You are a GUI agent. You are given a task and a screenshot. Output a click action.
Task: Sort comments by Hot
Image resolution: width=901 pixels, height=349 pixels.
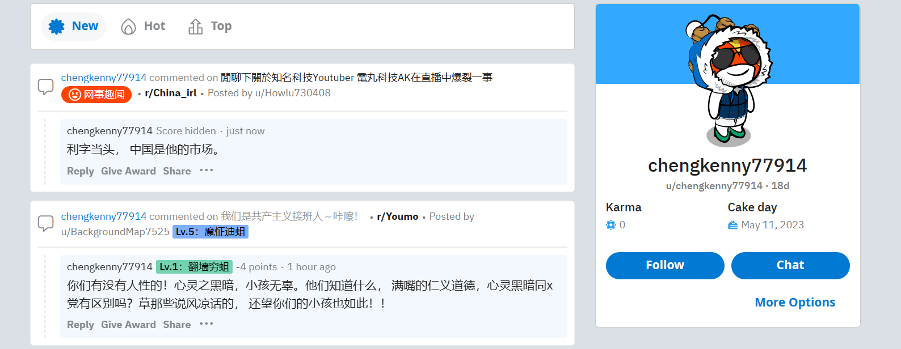[x=143, y=27]
